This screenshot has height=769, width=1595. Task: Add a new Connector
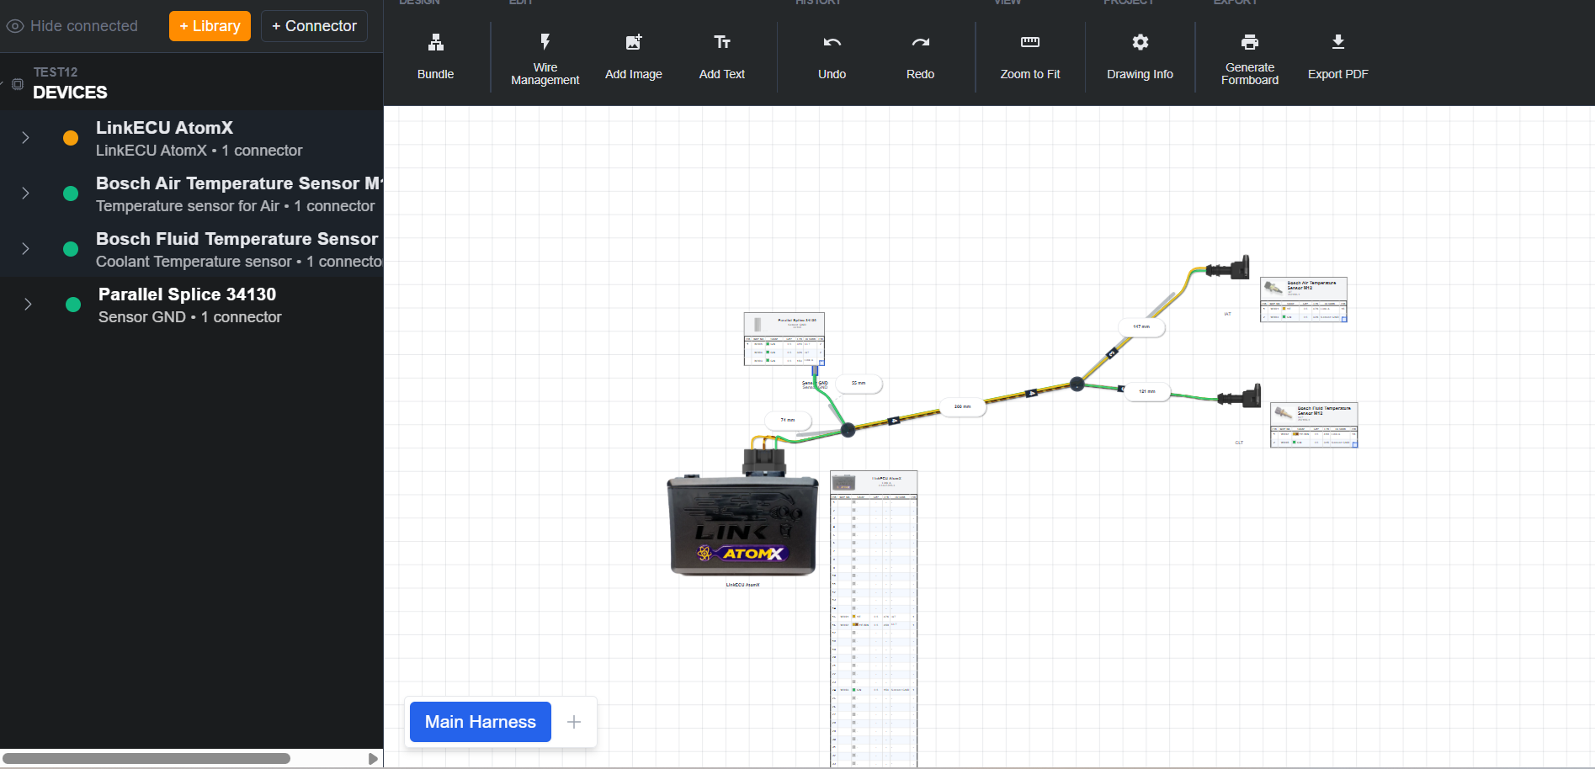coord(314,26)
